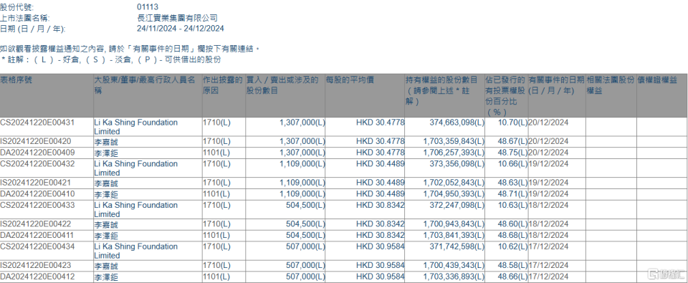
Task: Select stock code value 01113
Action: 148,7
